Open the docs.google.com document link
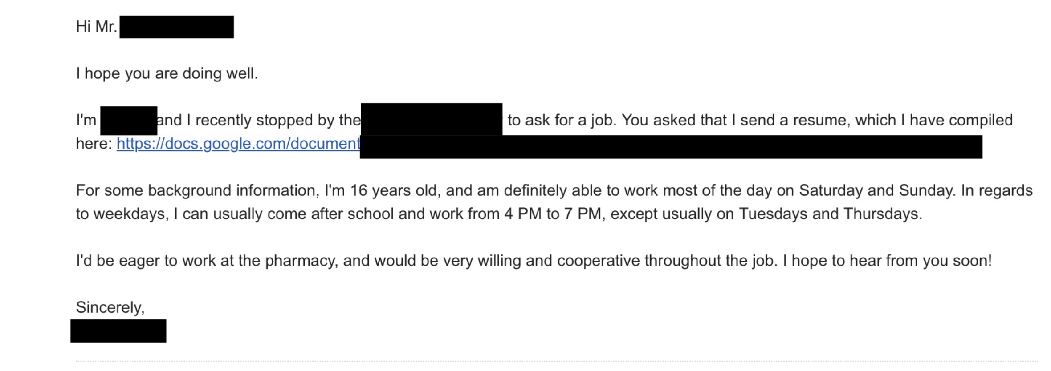 [238, 144]
